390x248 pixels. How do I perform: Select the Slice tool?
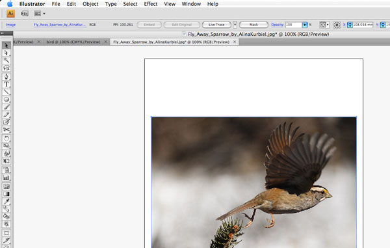(6, 240)
